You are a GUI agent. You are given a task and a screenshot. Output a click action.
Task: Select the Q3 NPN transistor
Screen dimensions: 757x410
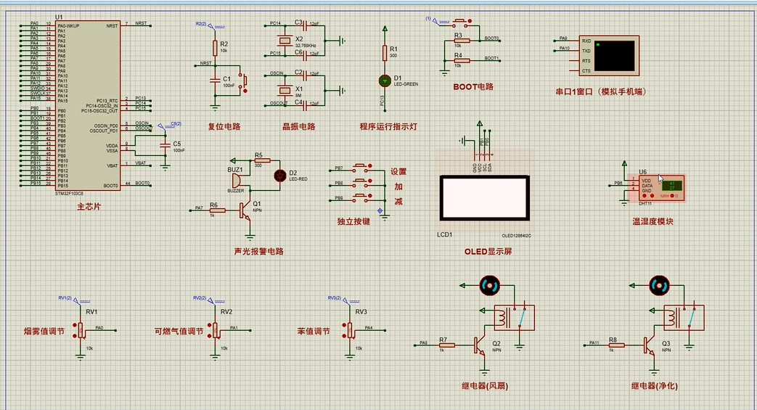tap(648, 345)
